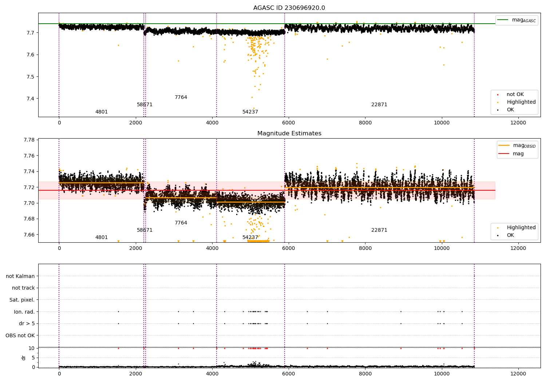Select the Magnitude Estimates plot title
Image resolution: width=546 pixels, height=382 pixels.
(289, 134)
